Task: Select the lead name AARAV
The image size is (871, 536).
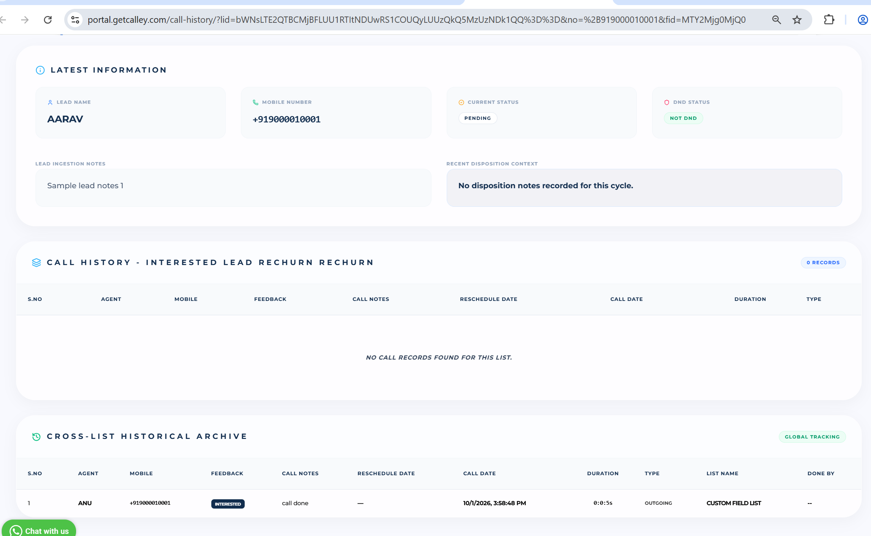Action: pos(65,119)
